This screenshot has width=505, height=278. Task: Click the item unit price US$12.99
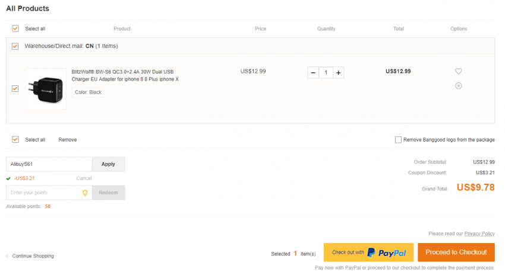pyautogui.click(x=253, y=71)
